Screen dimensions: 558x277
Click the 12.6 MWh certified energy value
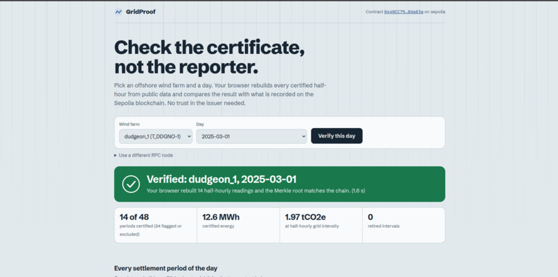[x=221, y=217]
